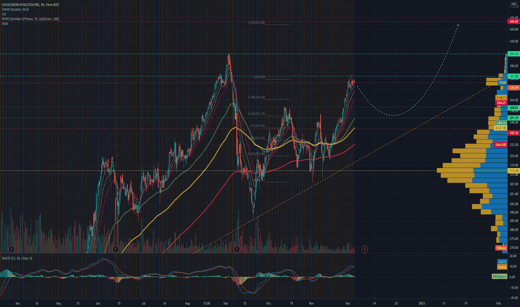
Task: Click the earnings E marker near April
Action: pos(12,249)
